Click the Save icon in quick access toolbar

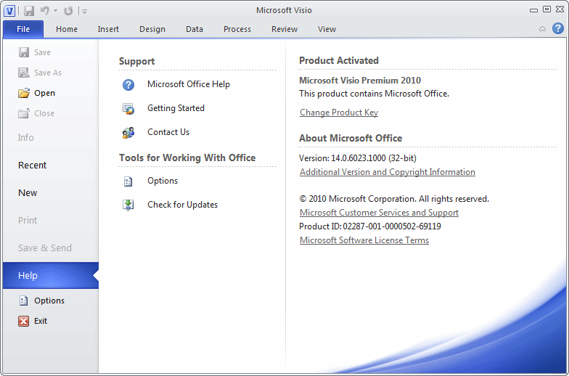point(29,11)
